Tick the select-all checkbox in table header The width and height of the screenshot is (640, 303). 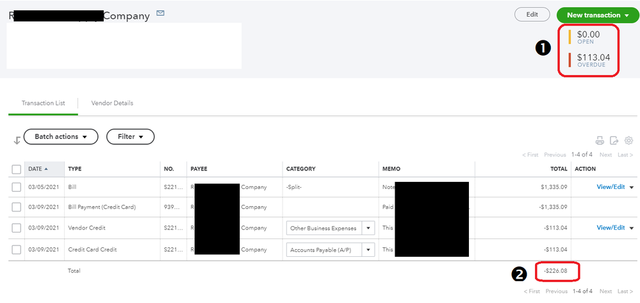(16, 169)
